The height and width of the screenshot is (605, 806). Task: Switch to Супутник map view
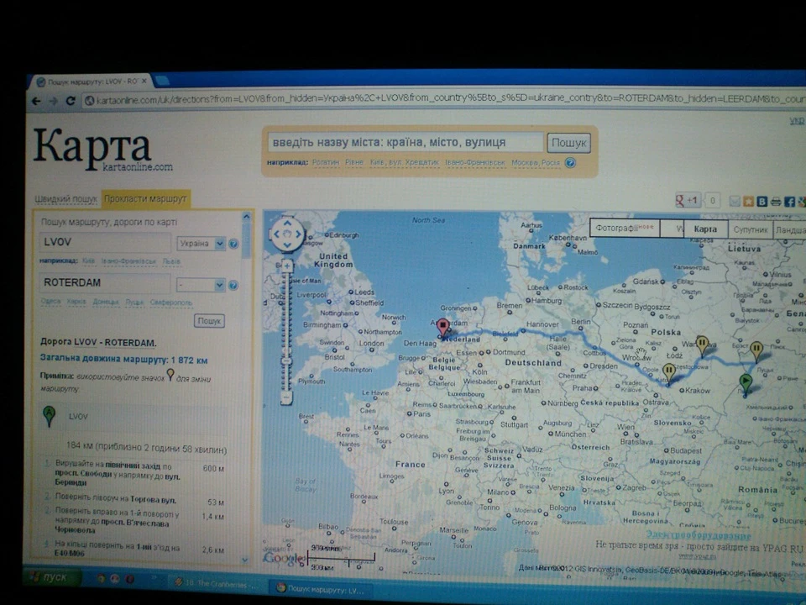point(750,230)
